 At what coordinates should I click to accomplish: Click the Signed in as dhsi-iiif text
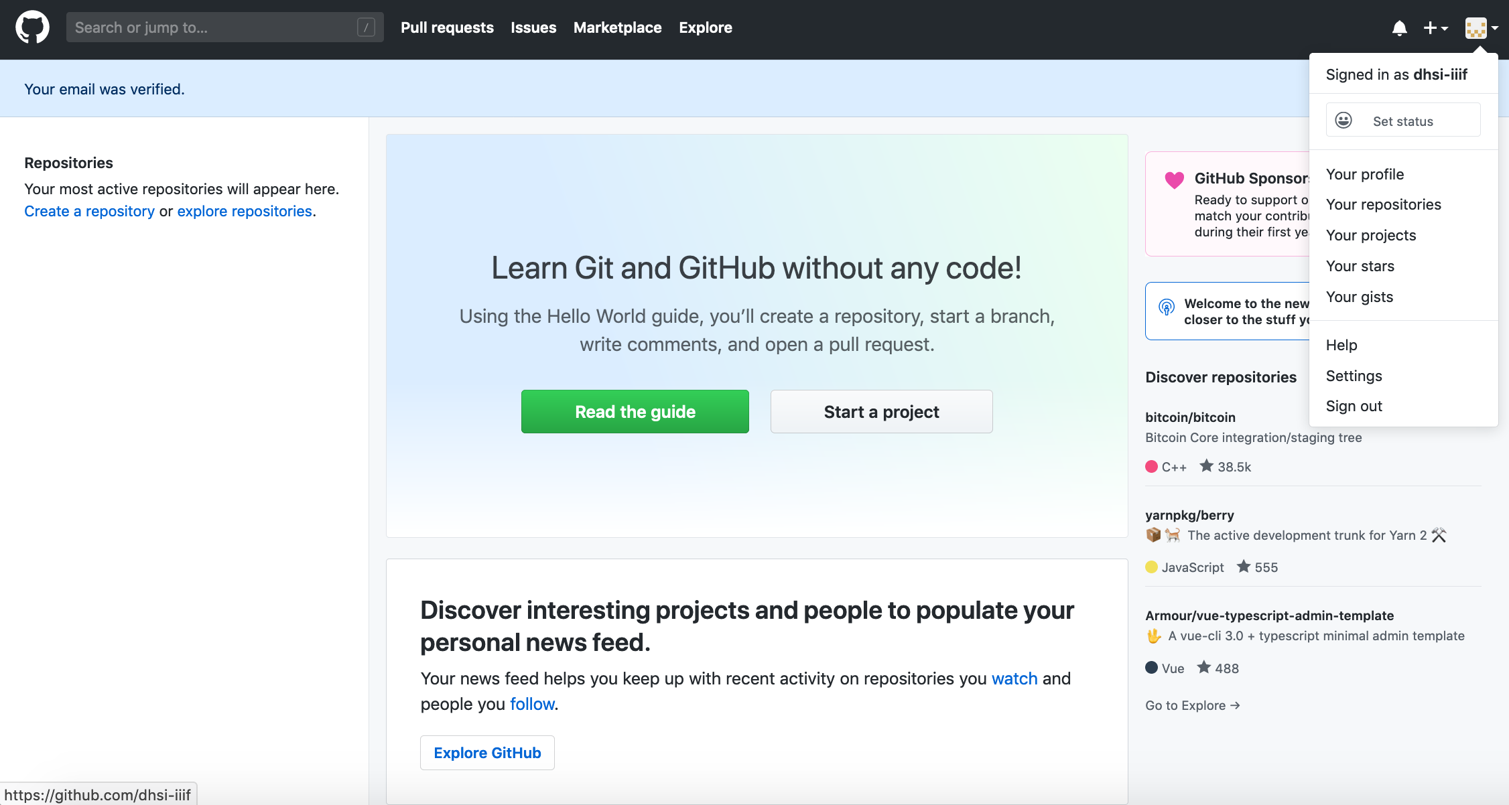(1396, 74)
